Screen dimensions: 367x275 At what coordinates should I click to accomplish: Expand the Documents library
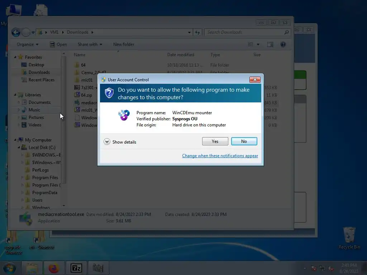pos(19,102)
